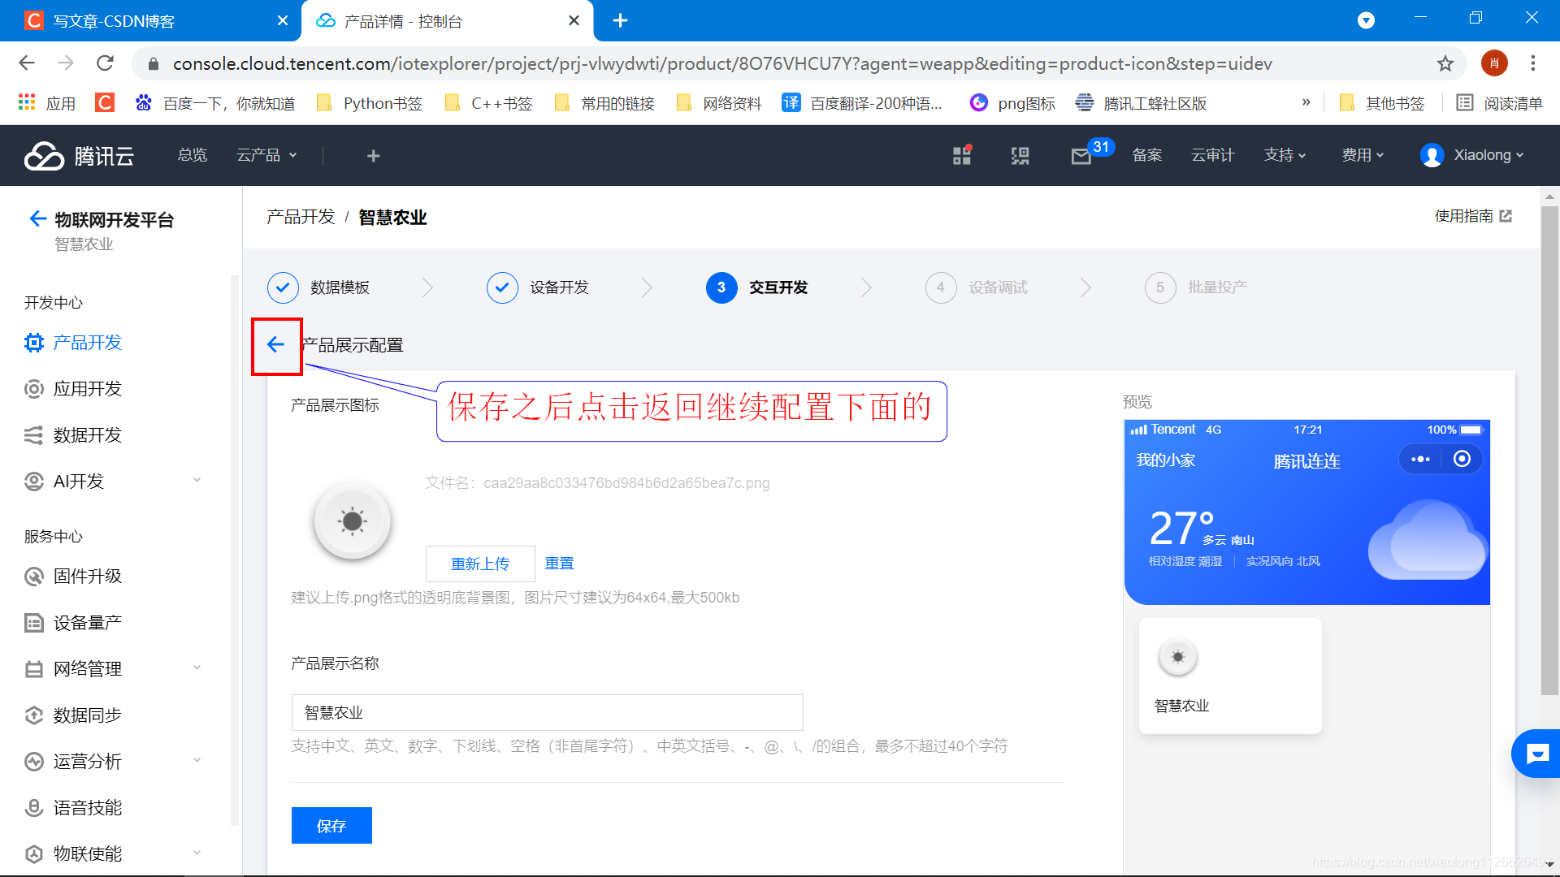This screenshot has height=877, width=1560.
Task: Click the 重新上传 button
Action: tap(480, 564)
